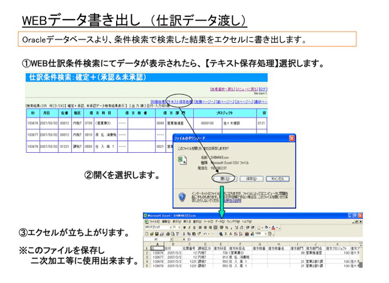
Task: Open Excel Name Box dropdown arrow
Action: (171, 239)
